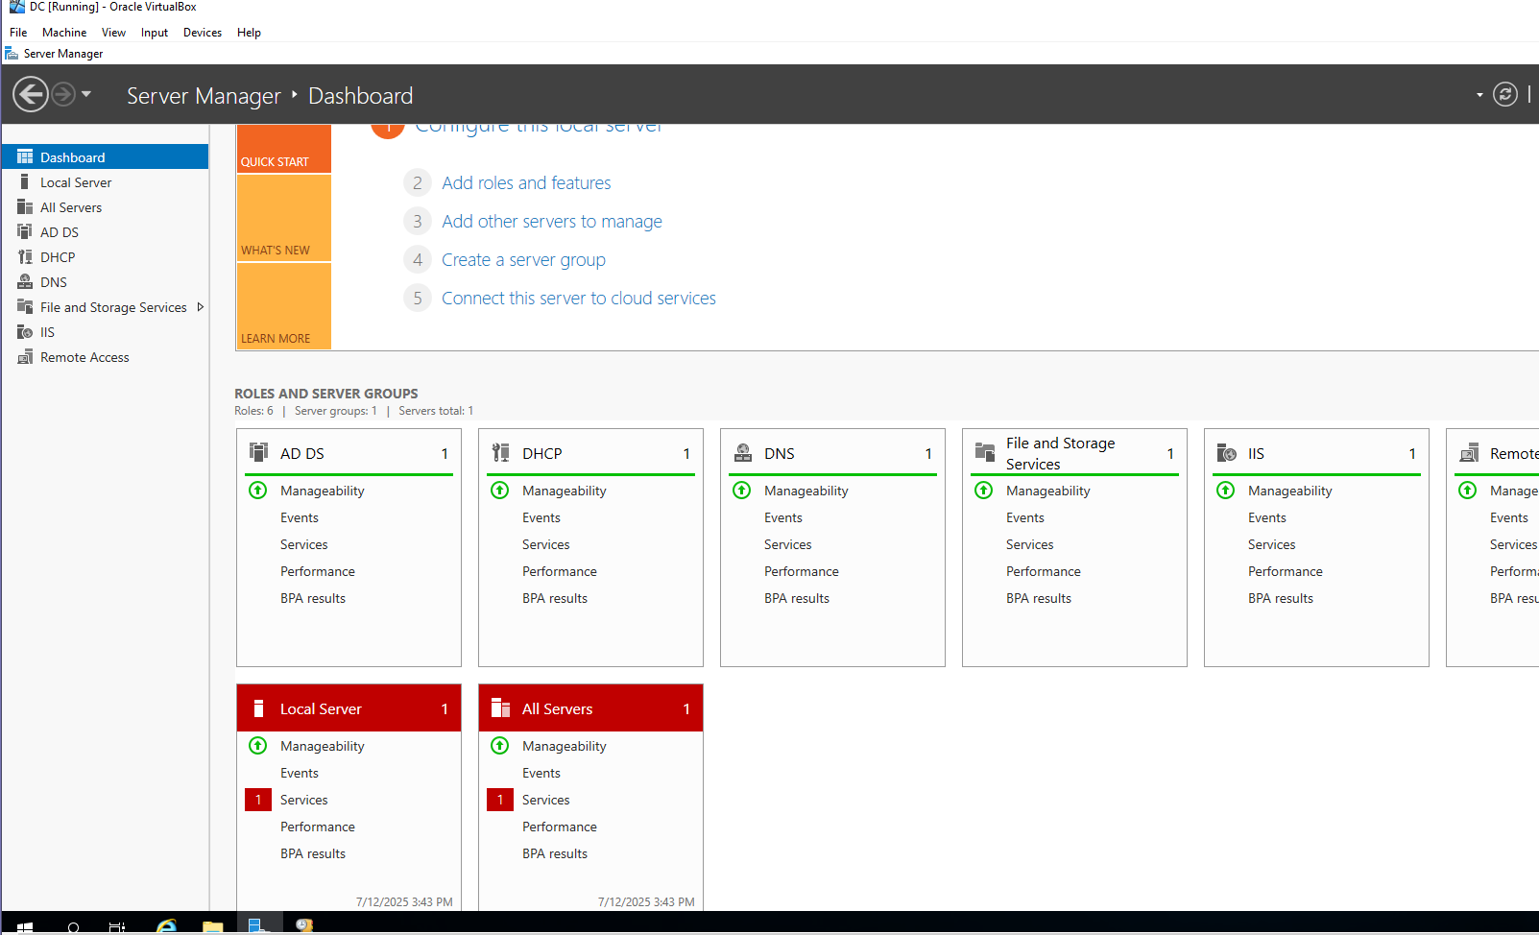
Task: Open Services under All Servers tile
Action: click(546, 800)
